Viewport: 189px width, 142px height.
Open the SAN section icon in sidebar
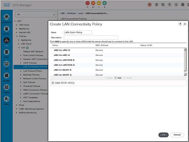coord(7,52)
